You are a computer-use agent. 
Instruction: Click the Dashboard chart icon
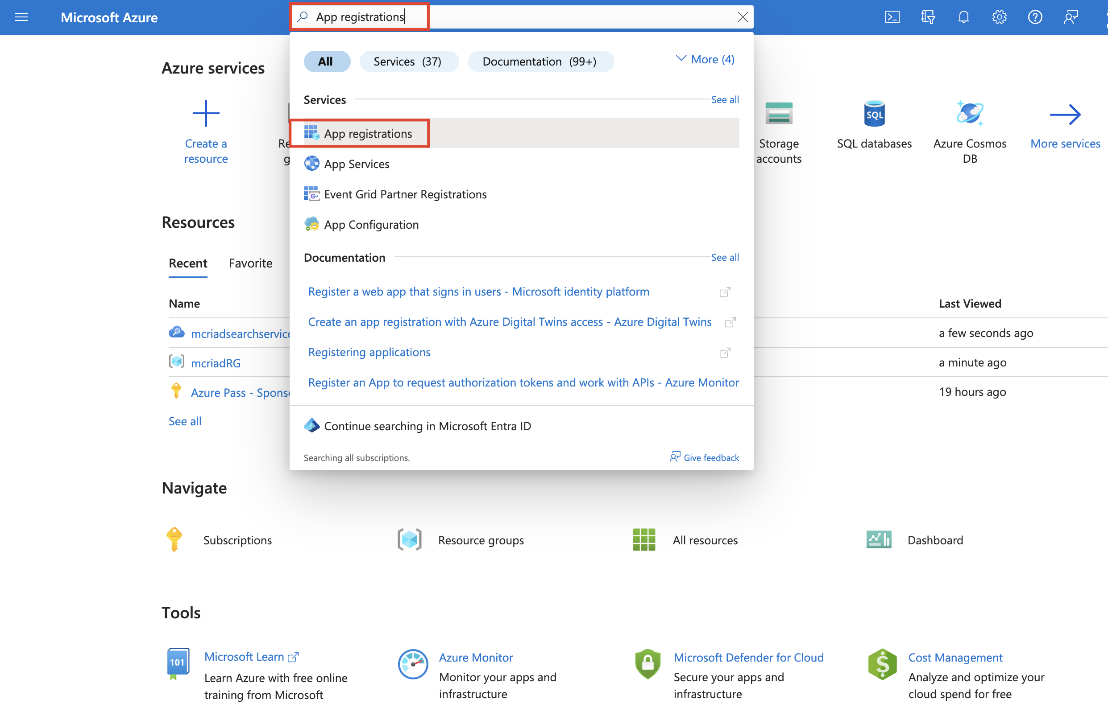[x=879, y=539]
